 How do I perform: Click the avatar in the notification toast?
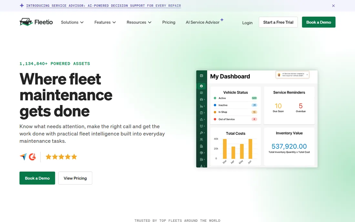[x=279, y=75]
